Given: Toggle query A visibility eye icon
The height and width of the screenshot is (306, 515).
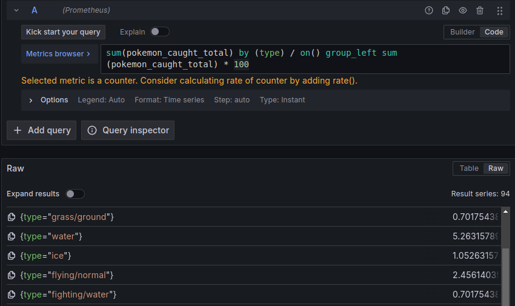Looking at the screenshot, I should click(x=463, y=10).
